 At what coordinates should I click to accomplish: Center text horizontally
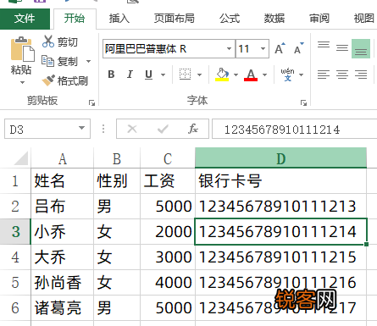tap(342, 75)
